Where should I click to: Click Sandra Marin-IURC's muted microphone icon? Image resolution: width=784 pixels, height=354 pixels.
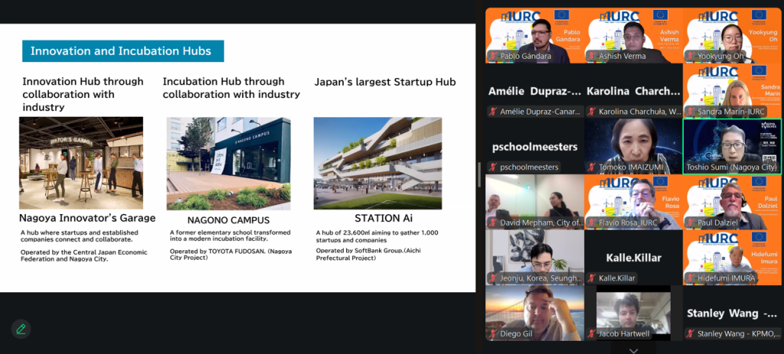point(691,112)
